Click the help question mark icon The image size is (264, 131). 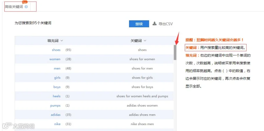(x=26, y=7)
